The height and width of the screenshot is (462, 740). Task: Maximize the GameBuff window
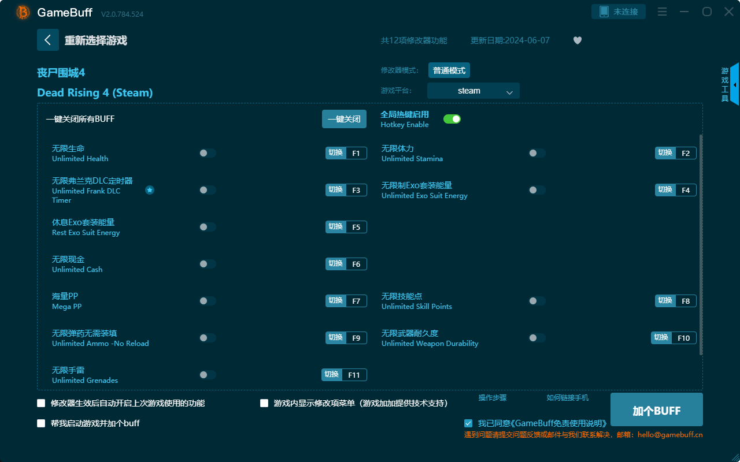[707, 12]
